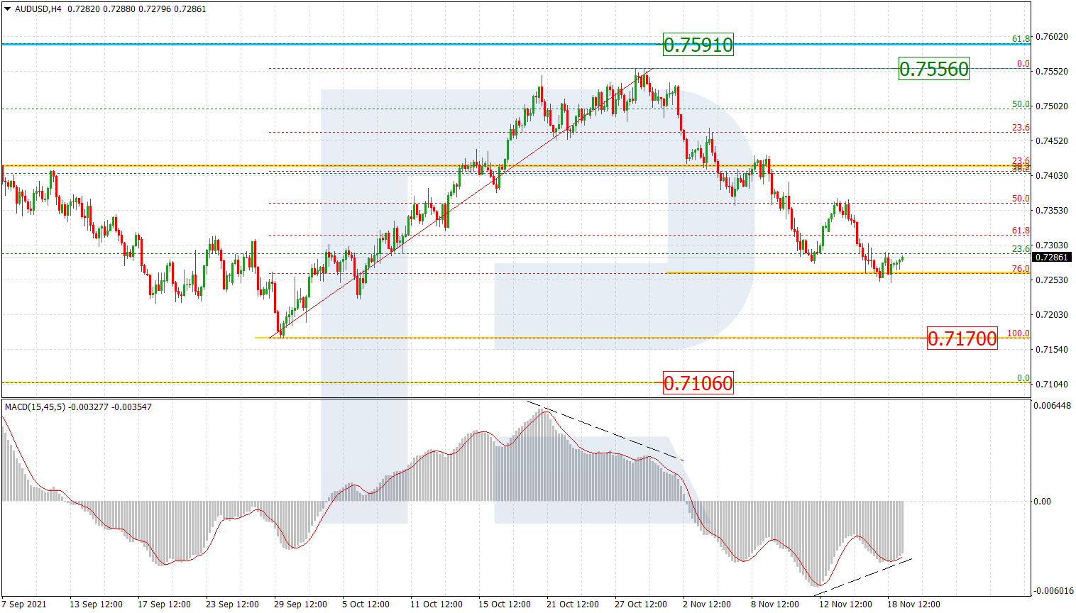Click the 0.73530 value on price axis
This screenshot has height=613, width=1076.
1052,211
